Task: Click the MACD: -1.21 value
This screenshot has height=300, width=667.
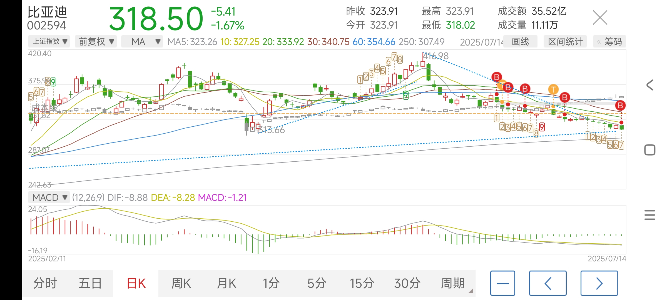Action: pyautogui.click(x=222, y=197)
